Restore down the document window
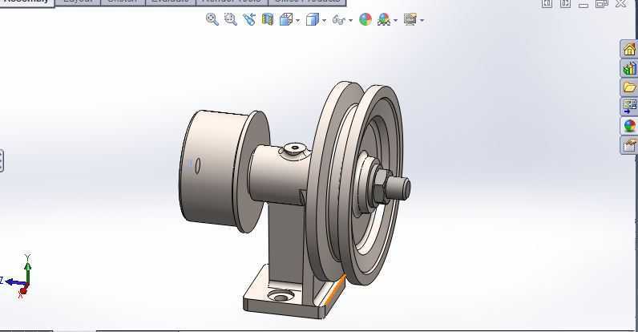638x332 pixels. tap(602, 4)
